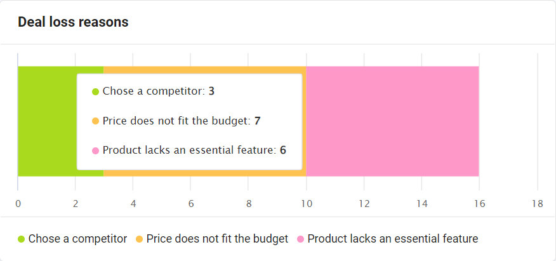Click the axis label 18

coord(538,204)
